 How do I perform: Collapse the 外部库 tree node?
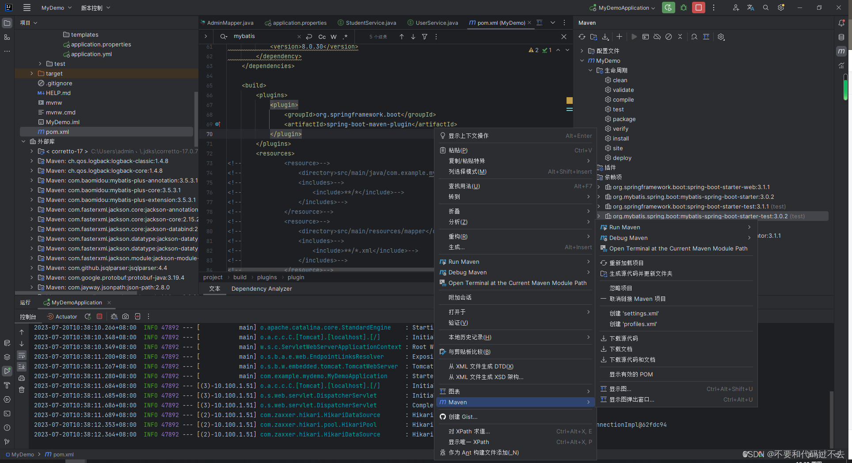pos(23,141)
